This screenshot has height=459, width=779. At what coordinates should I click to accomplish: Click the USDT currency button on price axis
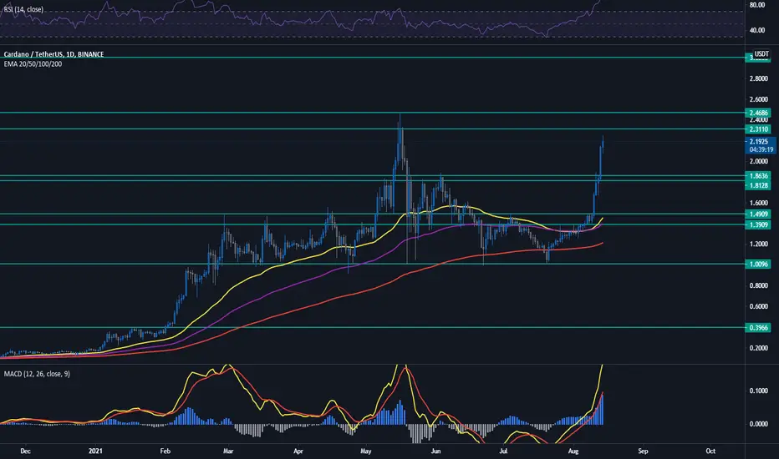coord(761,53)
